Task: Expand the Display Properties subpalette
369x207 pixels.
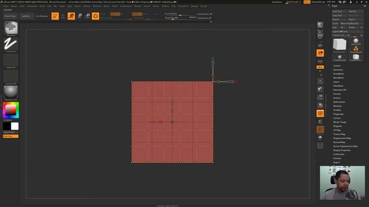Action: [x=342, y=150]
